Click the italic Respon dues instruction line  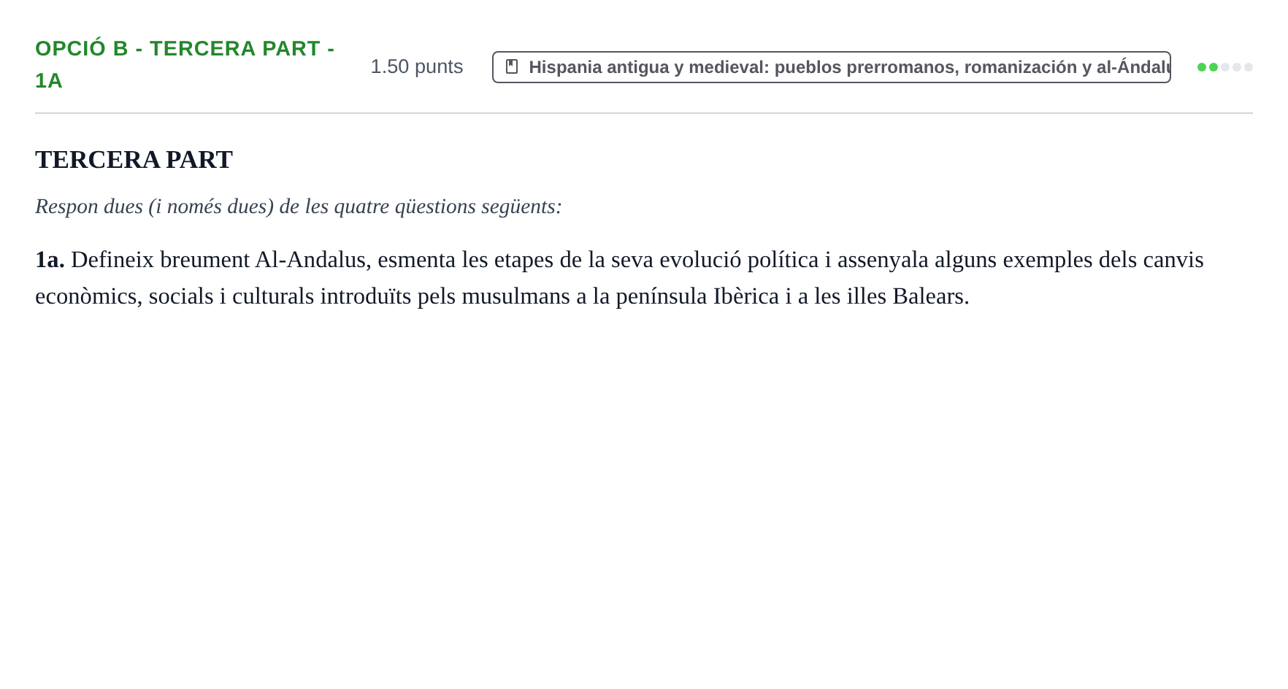click(299, 207)
